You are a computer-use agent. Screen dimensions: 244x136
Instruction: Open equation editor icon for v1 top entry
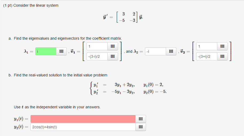tap(112, 46)
